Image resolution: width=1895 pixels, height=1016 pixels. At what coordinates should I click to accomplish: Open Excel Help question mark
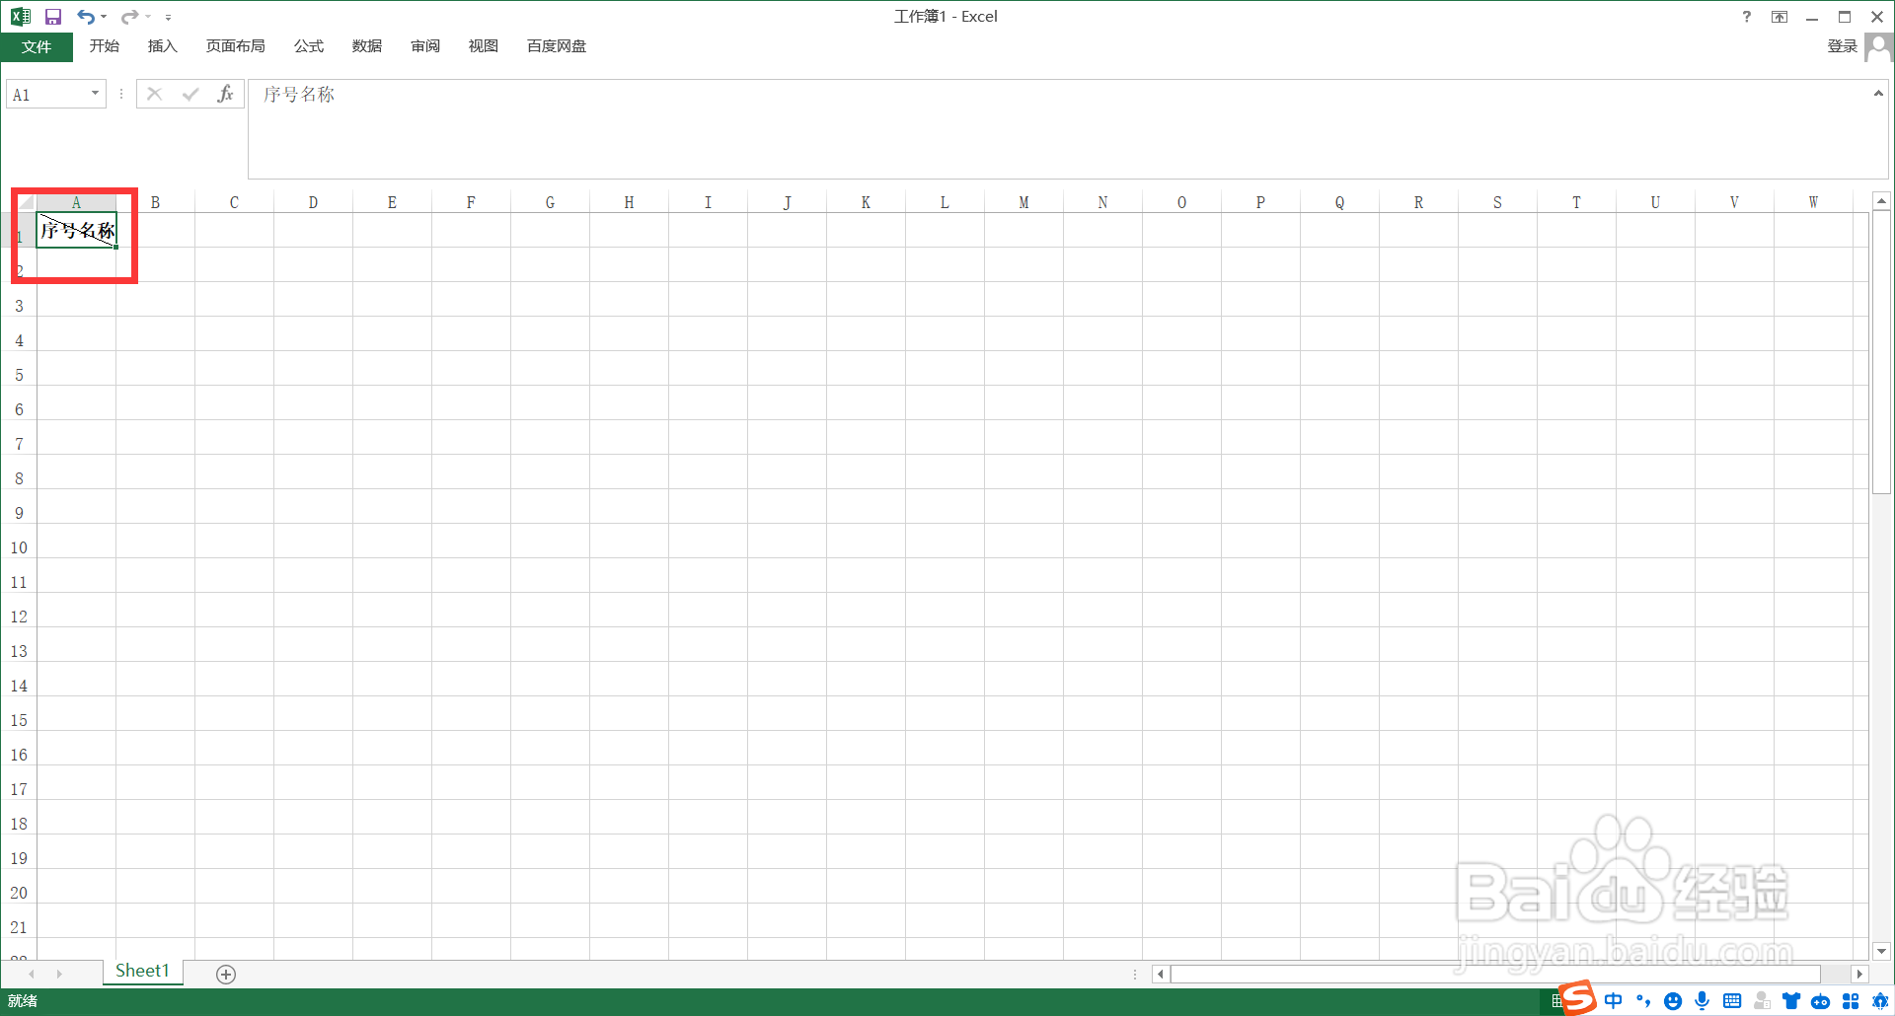point(1747,17)
